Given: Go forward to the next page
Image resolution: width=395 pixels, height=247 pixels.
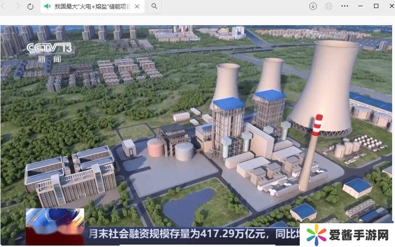Looking at the screenshot, I should point(18,6).
